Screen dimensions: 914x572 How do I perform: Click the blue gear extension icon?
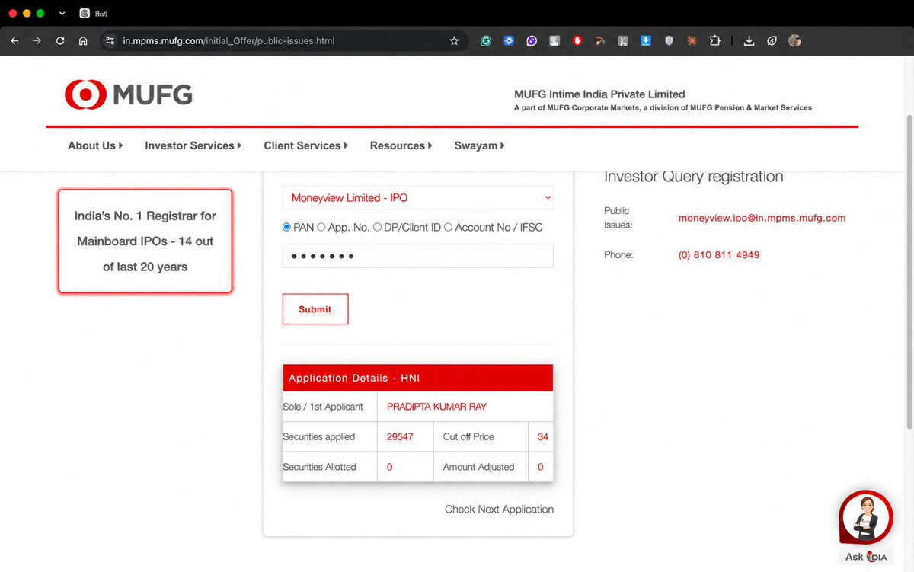tap(509, 41)
